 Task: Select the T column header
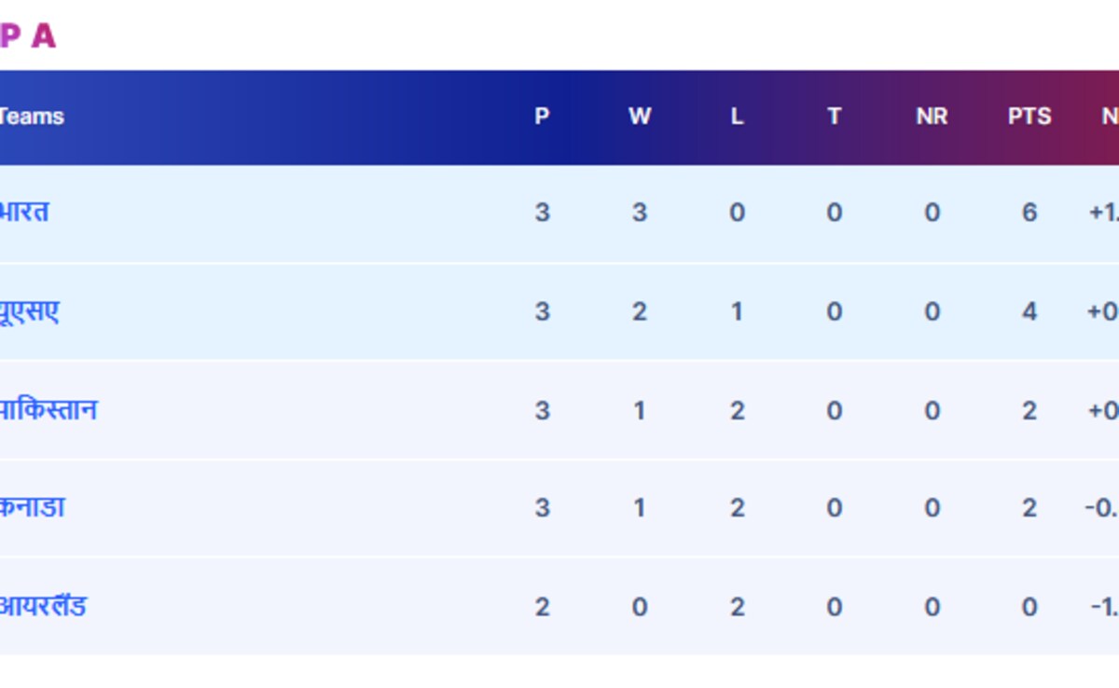(834, 117)
